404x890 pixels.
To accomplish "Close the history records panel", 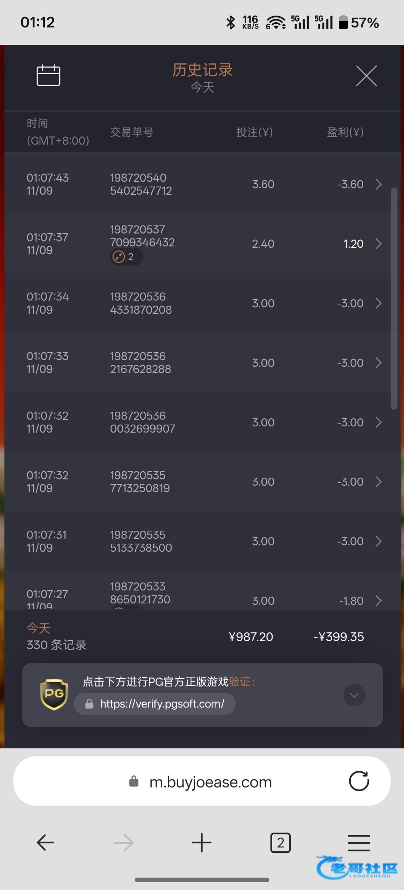I will click(366, 76).
